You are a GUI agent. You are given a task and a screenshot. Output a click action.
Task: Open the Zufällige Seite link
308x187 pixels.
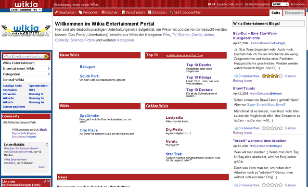[x=12, y=86]
